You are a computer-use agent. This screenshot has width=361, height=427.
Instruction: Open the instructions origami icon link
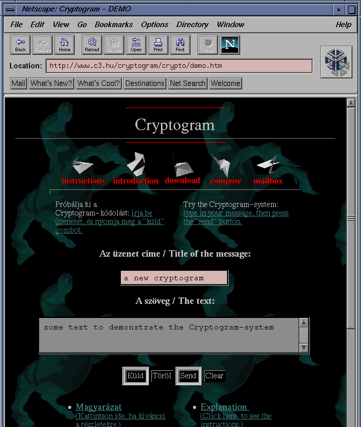click(x=83, y=165)
